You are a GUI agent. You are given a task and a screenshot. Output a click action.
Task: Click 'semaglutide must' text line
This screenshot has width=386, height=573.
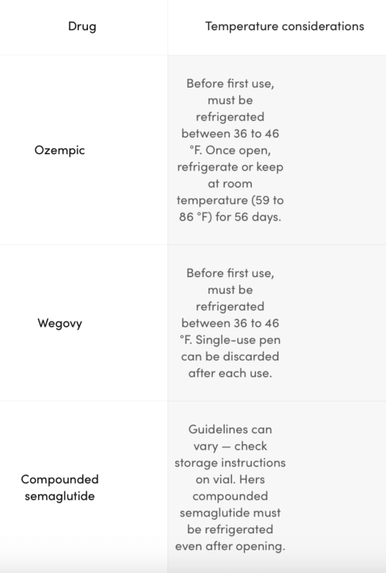point(230,513)
